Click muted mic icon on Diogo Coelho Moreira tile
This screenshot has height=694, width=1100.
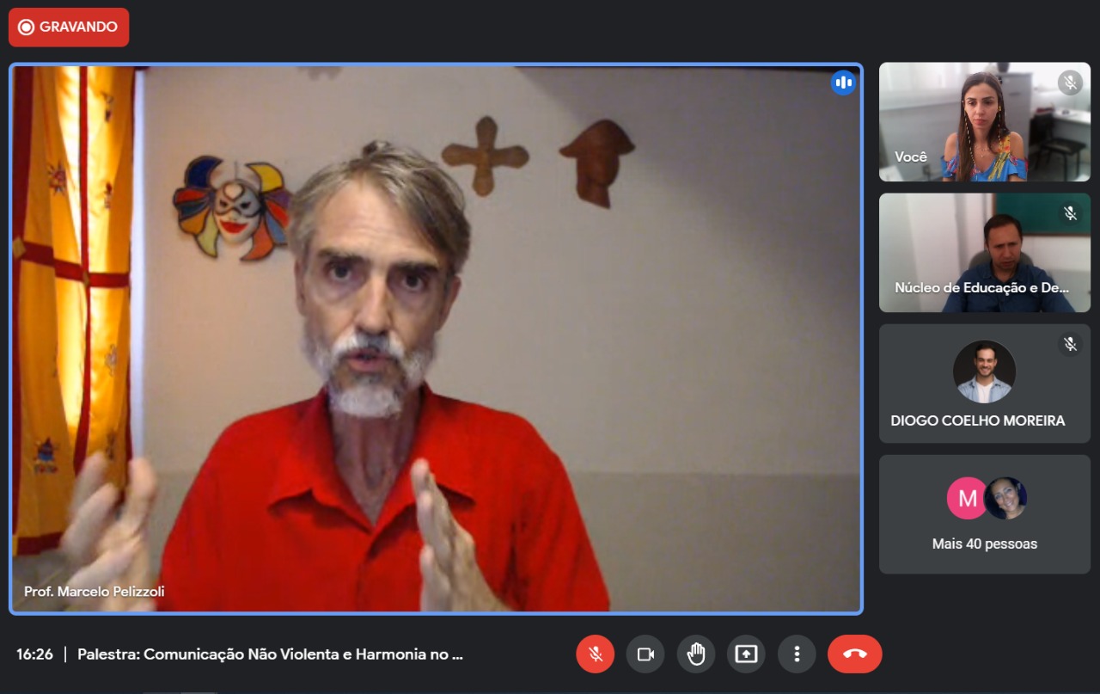pos(1070,344)
